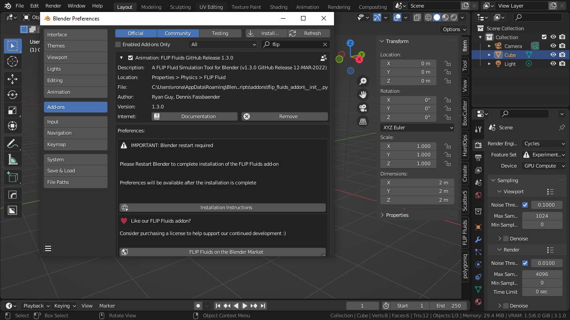Open the Add-ons preferences section

tap(76, 107)
